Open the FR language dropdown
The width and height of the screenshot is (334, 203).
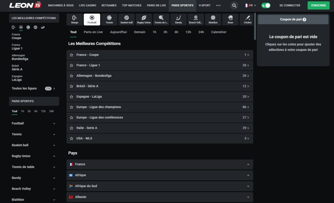[250, 6]
